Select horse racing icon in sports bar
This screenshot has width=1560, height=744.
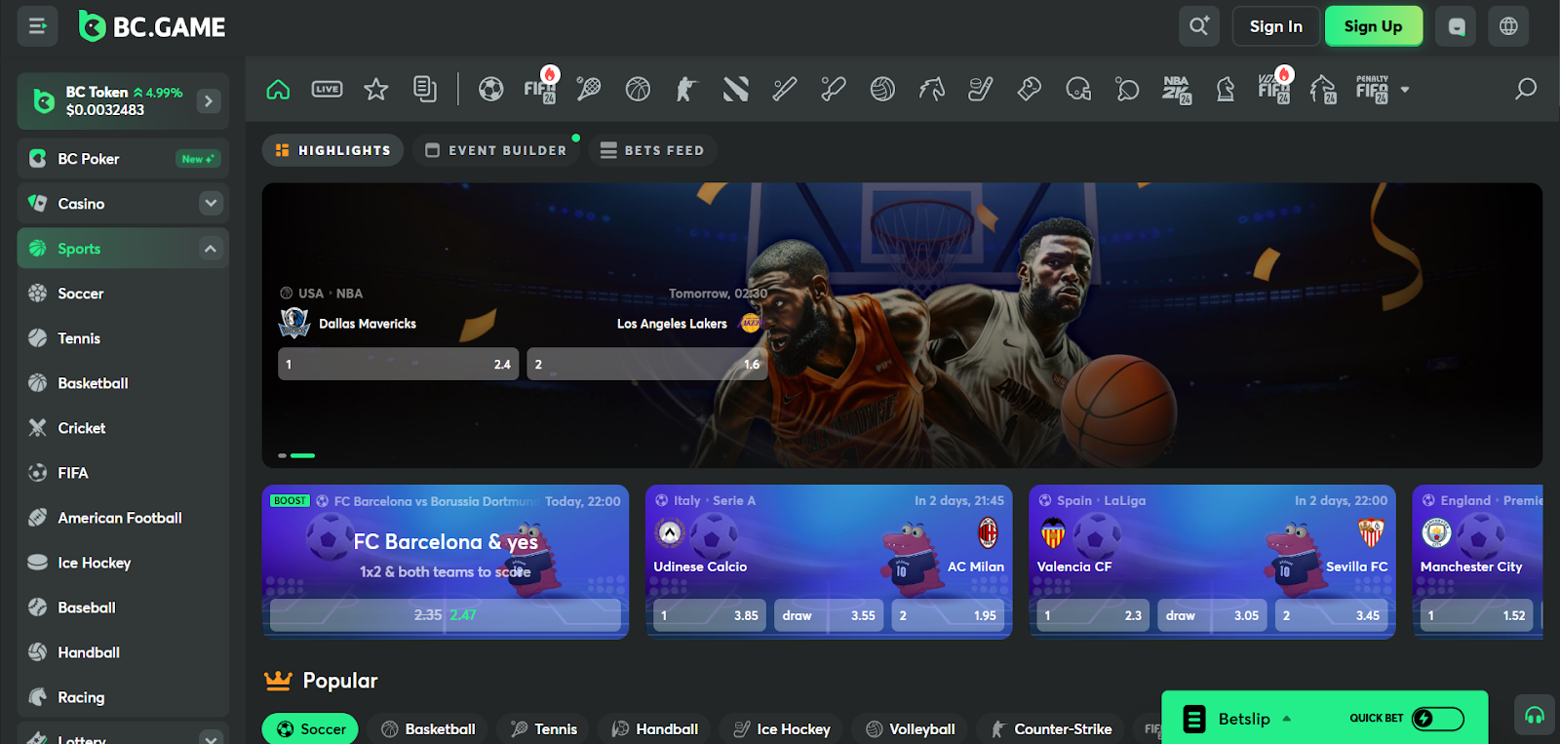pyautogui.click(x=931, y=90)
